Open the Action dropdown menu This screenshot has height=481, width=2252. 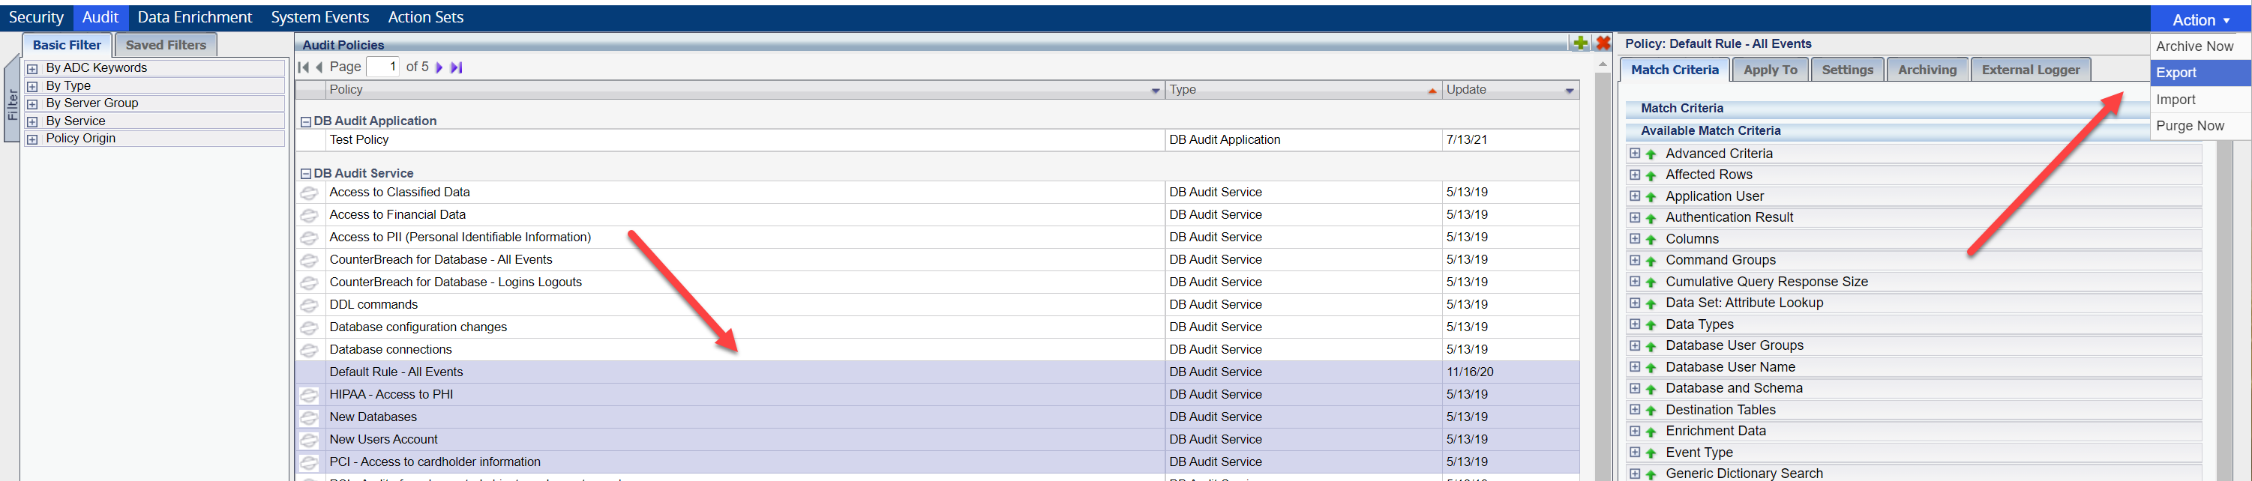[2200, 19]
